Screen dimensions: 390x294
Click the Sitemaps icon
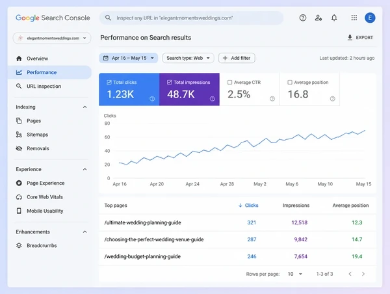point(19,135)
